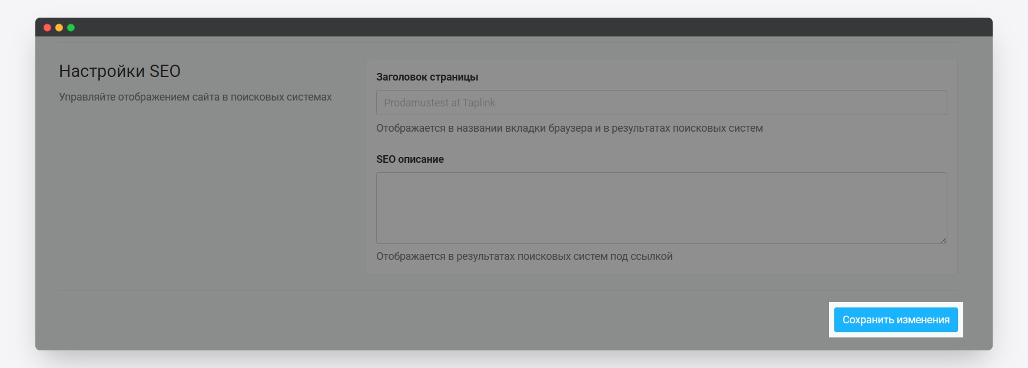The height and width of the screenshot is (368, 1028).
Task: Grab the SEO описание textarea resize handle
Action: click(x=943, y=240)
